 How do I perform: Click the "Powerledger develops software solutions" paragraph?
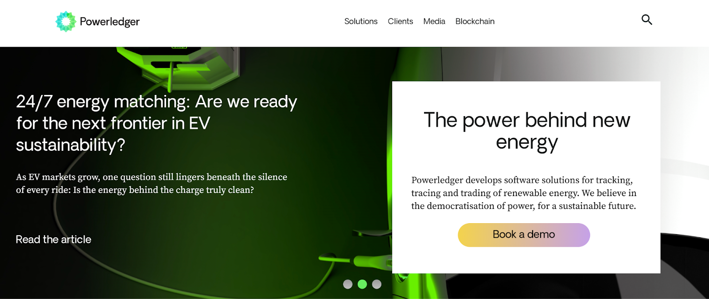524,193
